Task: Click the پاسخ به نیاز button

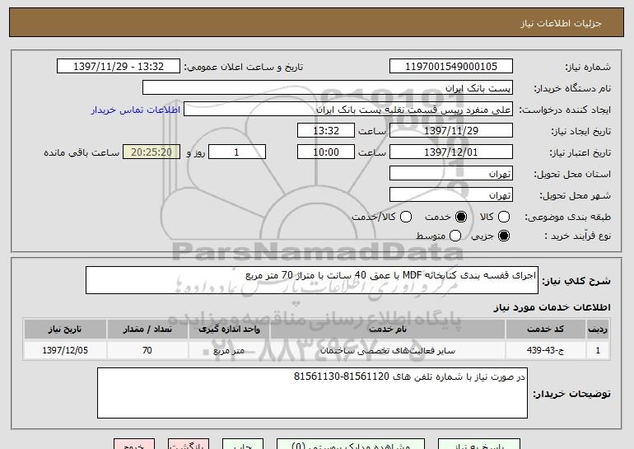Action: (x=479, y=444)
